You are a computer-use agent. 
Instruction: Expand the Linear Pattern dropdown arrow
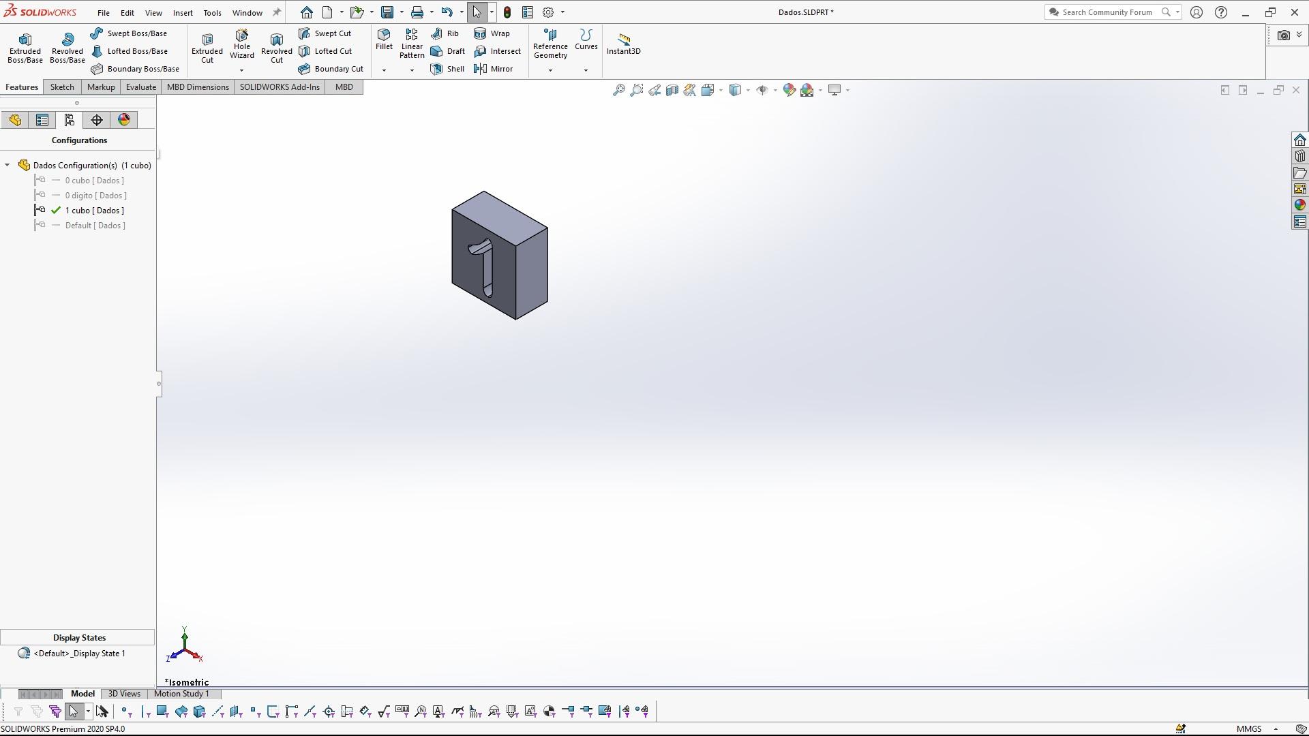412,70
